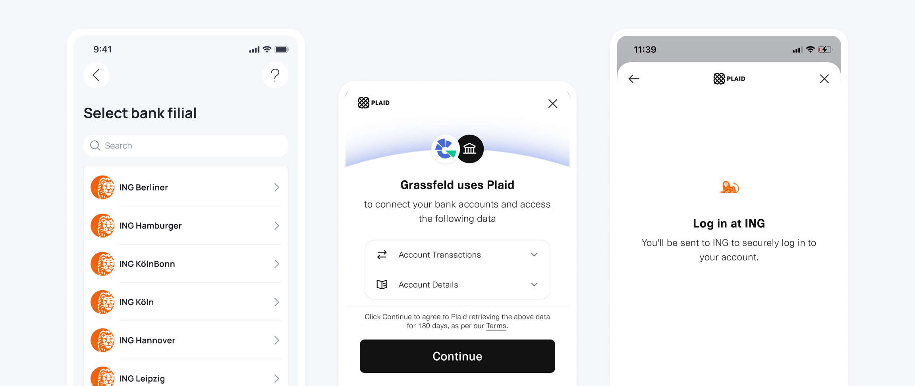The height and width of the screenshot is (386, 915).
Task: Close the Grassfeld Plaid consent dialog
Action: pos(552,104)
